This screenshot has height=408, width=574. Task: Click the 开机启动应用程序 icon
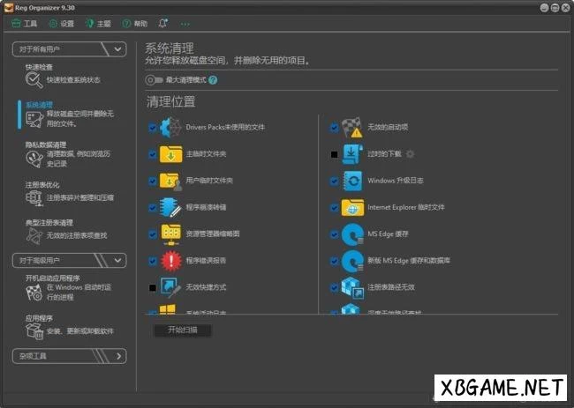[x=34, y=292]
